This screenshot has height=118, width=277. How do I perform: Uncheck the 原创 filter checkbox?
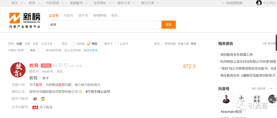click(x=89, y=44)
